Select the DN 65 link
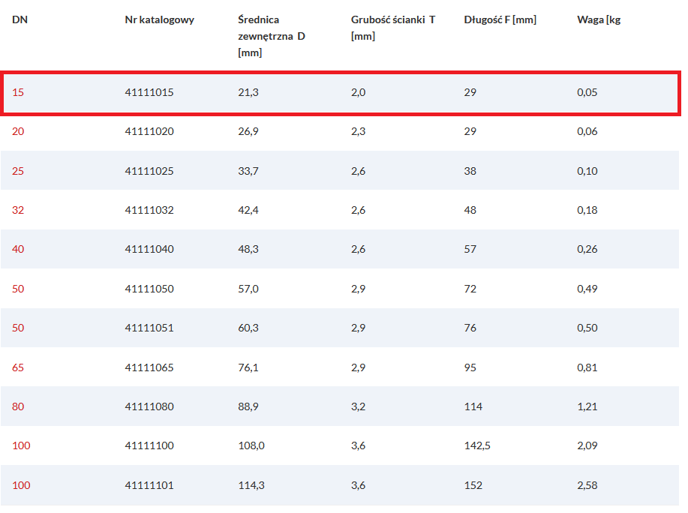The height and width of the screenshot is (513, 688). pyautogui.click(x=18, y=367)
